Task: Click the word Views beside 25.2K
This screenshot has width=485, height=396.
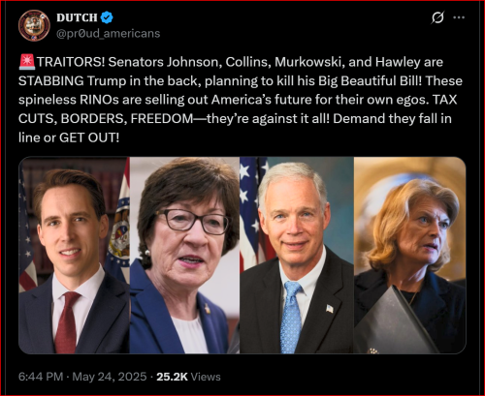Action: [x=206, y=377]
